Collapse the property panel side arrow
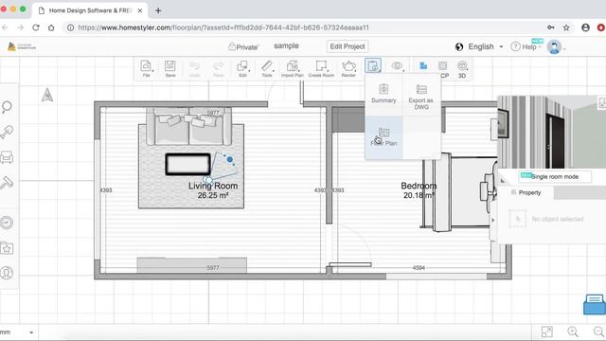The height and width of the screenshot is (341, 606). coord(492,220)
